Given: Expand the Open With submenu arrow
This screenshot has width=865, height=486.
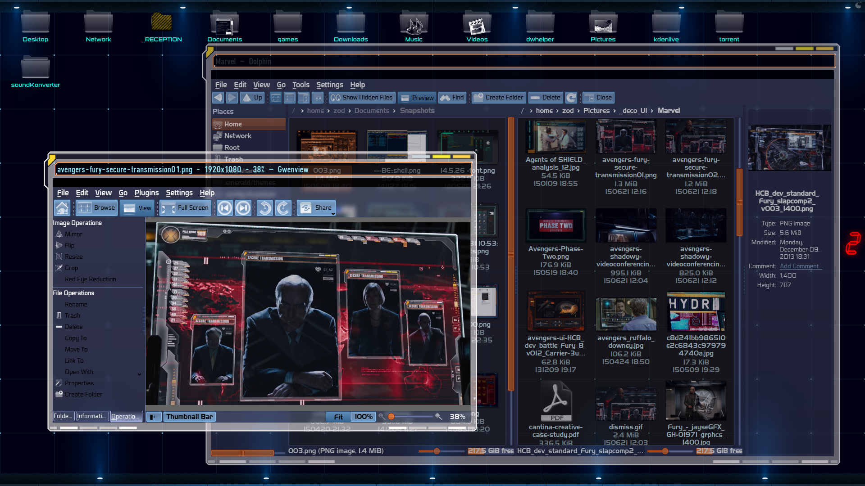Looking at the screenshot, I should (139, 374).
